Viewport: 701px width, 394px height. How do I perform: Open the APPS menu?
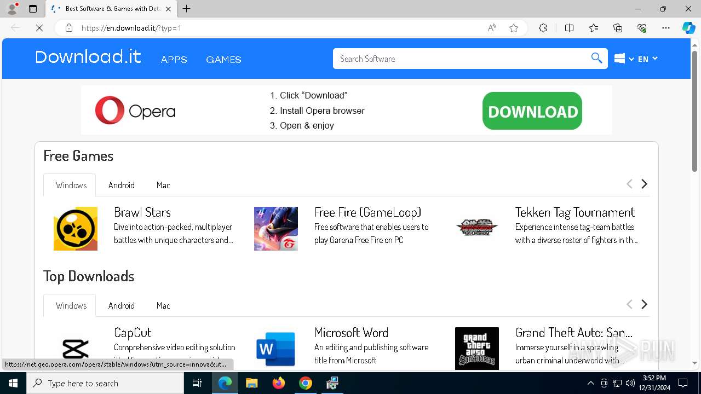(x=174, y=60)
